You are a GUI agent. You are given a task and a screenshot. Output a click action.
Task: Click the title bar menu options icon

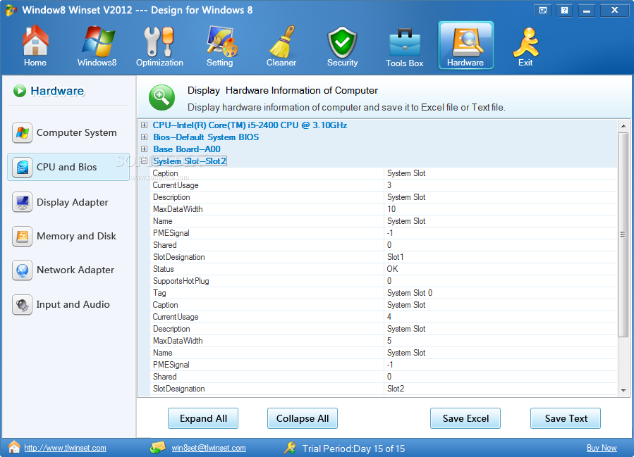pos(543,11)
